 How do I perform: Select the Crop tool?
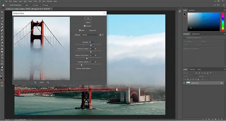click(x=2, y=24)
